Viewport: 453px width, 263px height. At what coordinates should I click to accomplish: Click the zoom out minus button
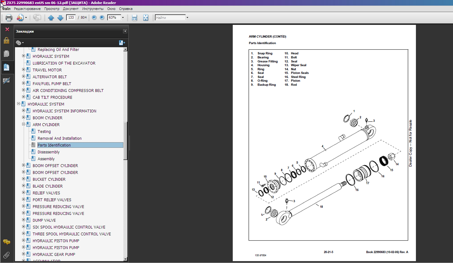[94, 18]
